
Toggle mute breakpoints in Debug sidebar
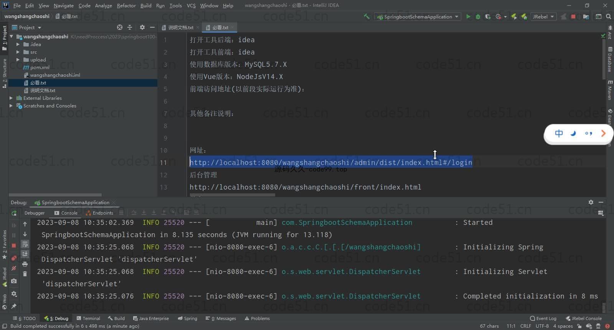click(14, 268)
